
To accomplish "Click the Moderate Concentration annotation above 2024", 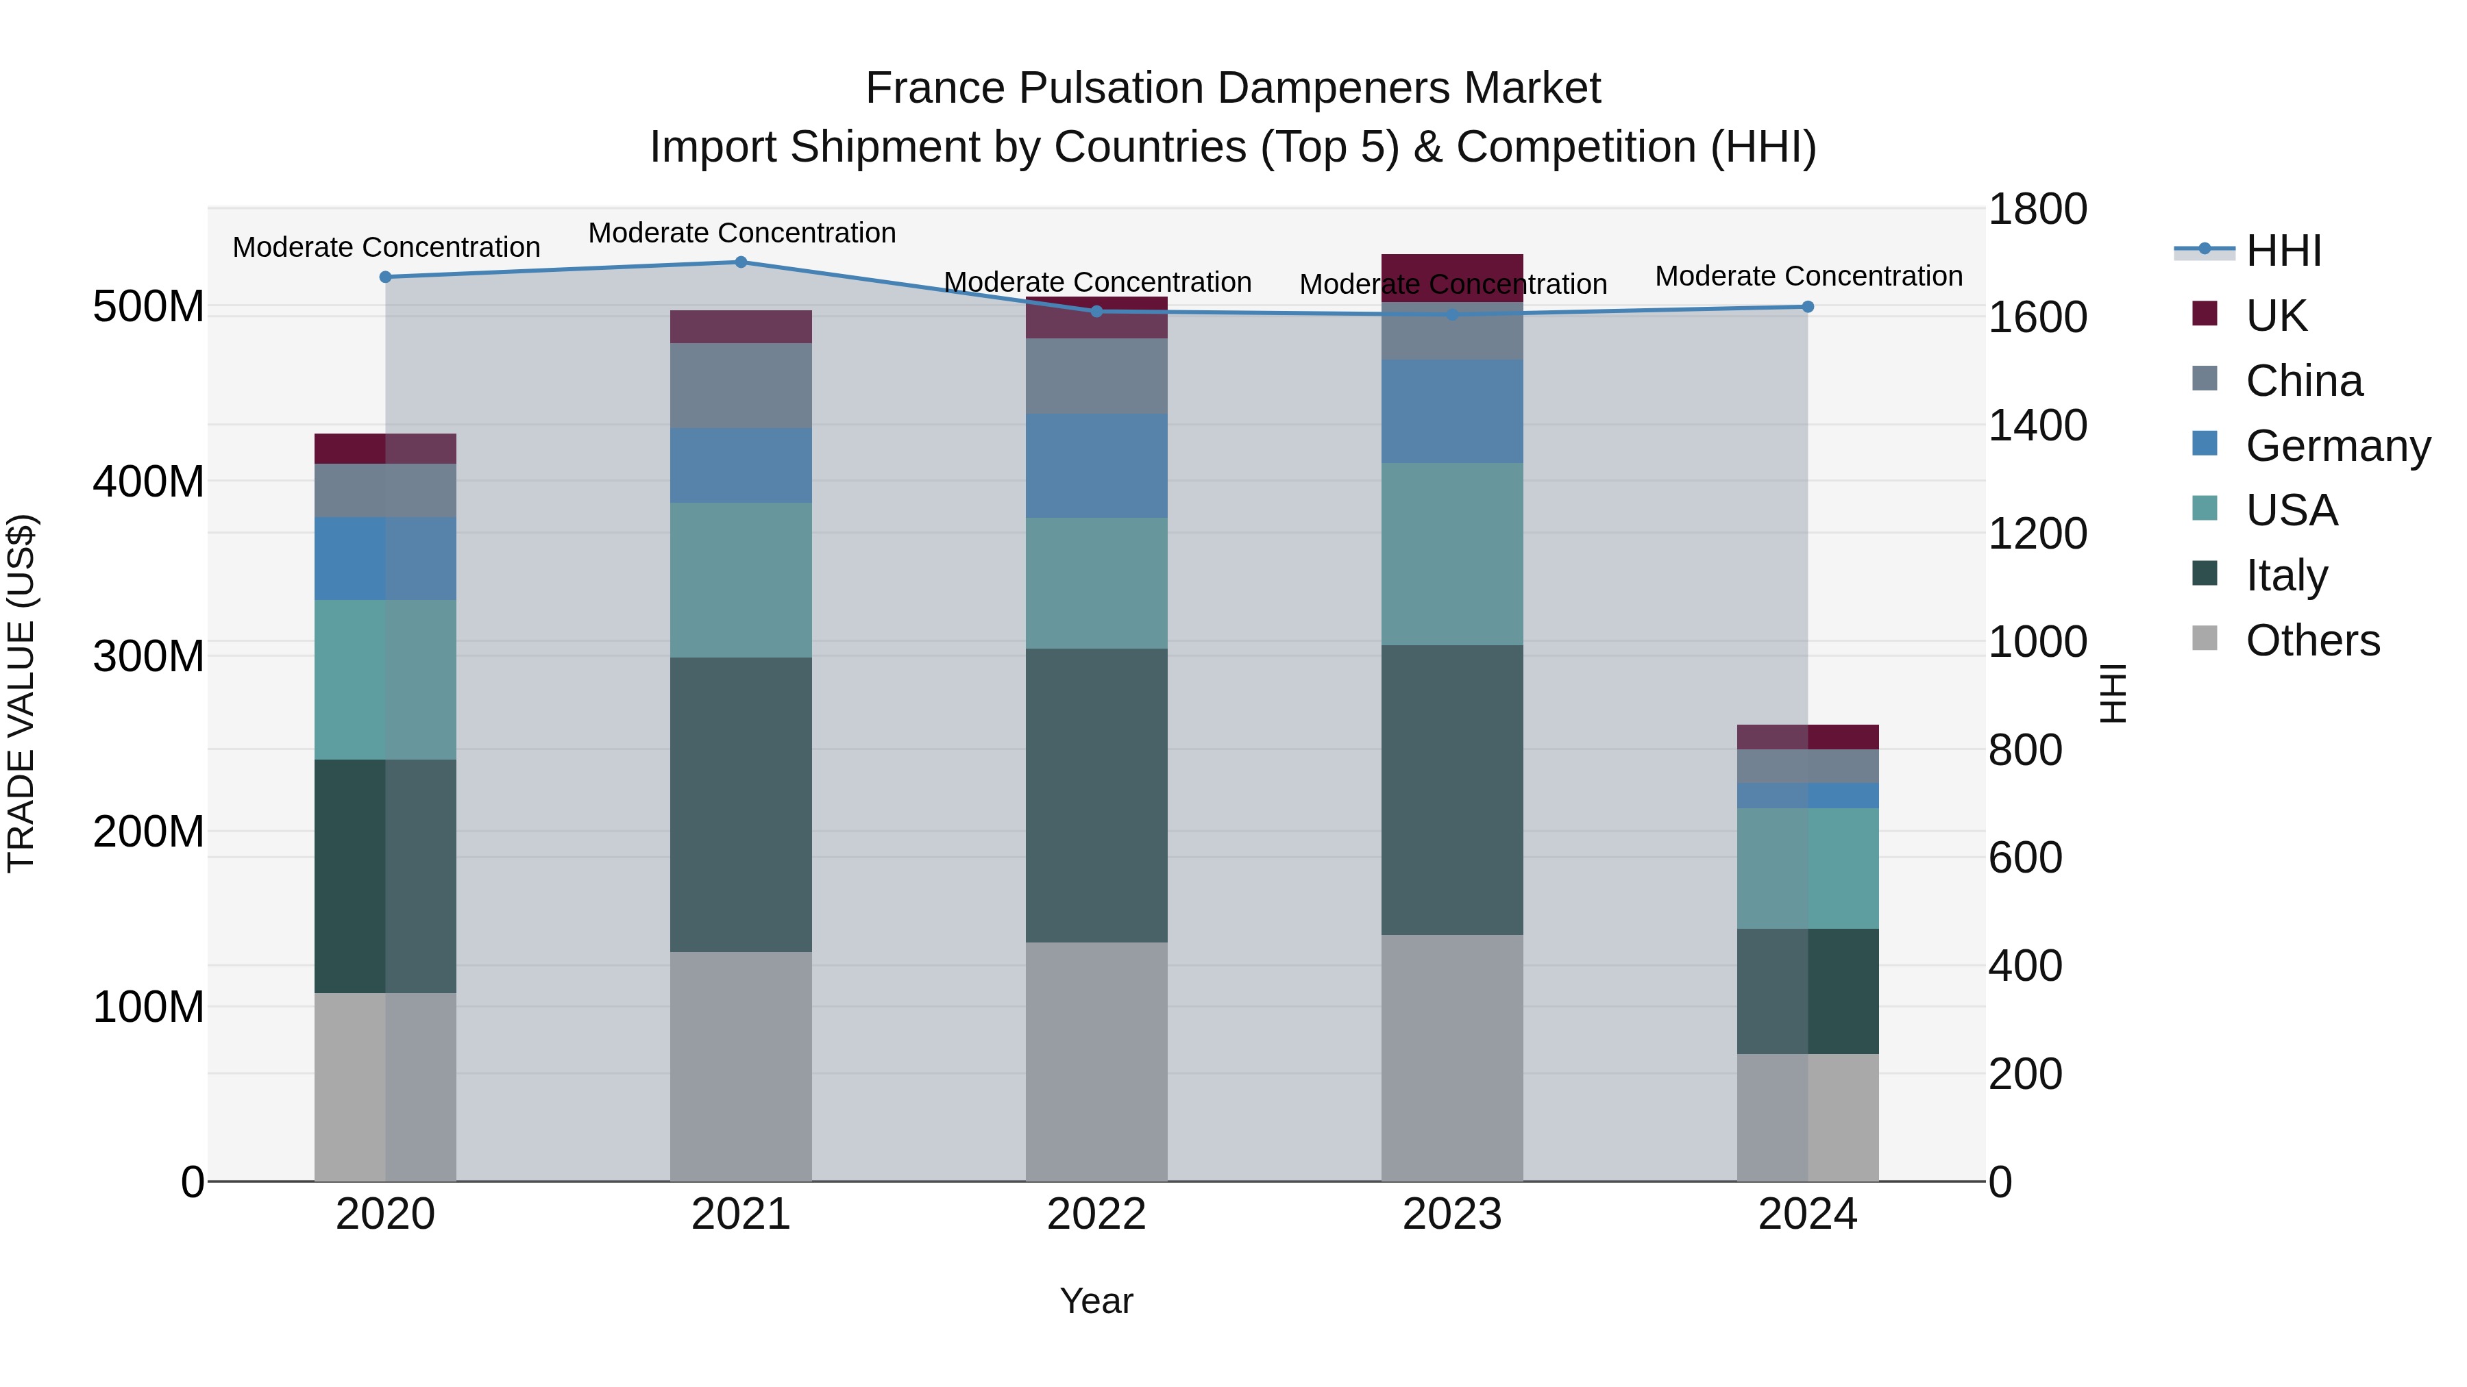I will point(1809,275).
